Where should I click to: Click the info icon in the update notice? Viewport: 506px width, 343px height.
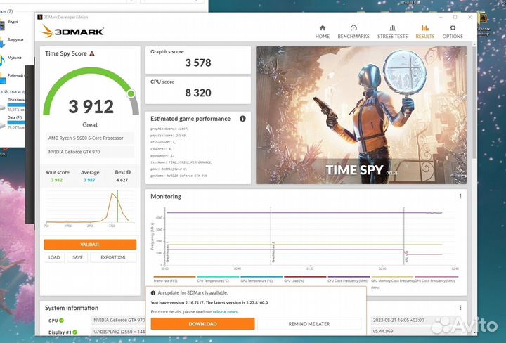(x=153, y=293)
